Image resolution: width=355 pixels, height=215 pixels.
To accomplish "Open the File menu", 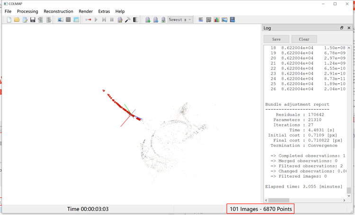I will 8,11.
